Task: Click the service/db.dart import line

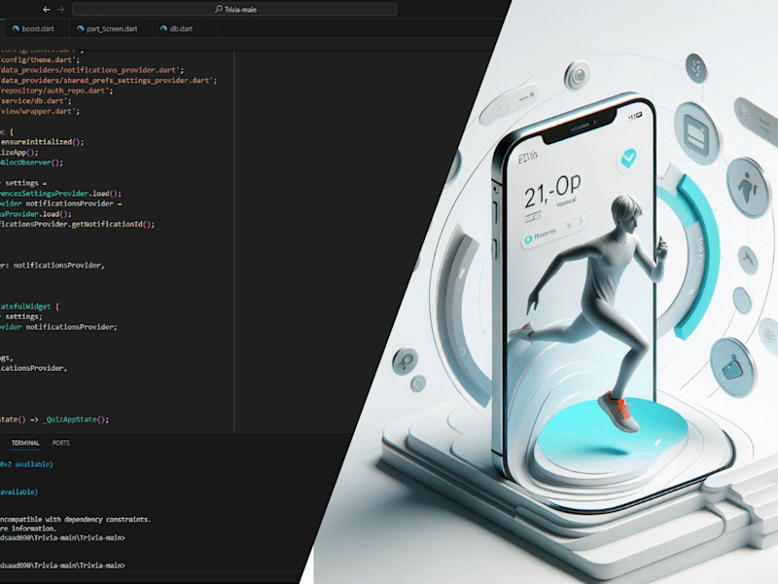Action: [36, 101]
